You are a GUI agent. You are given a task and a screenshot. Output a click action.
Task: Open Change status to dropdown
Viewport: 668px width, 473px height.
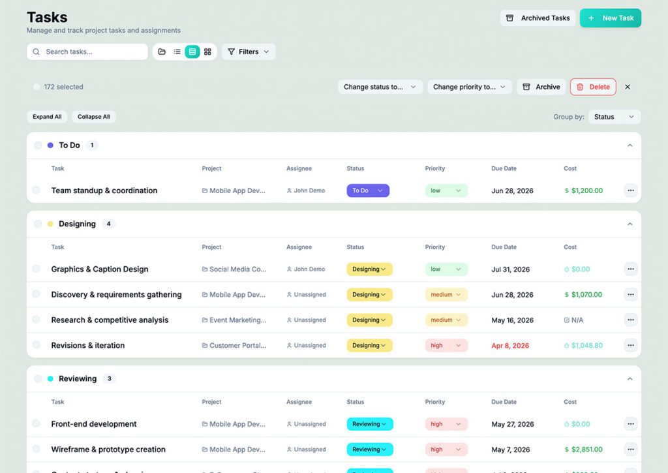[380, 87]
